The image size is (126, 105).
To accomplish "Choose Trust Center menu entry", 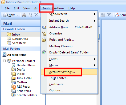I will (x=69, y=78).
